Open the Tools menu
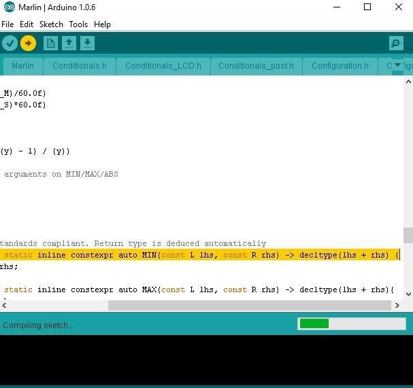This screenshot has width=413, height=388. coord(78,24)
